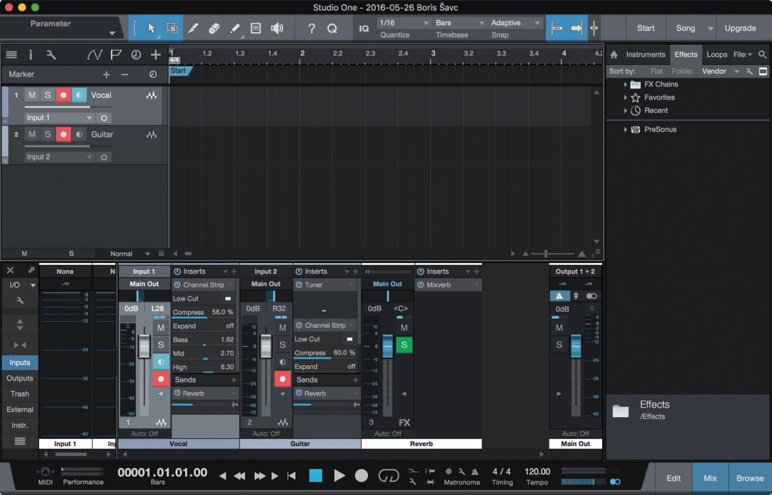Toggle record arm on the Vocal track
Image resolution: width=772 pixels, height=495 pixels.
(x=63, y=95)
